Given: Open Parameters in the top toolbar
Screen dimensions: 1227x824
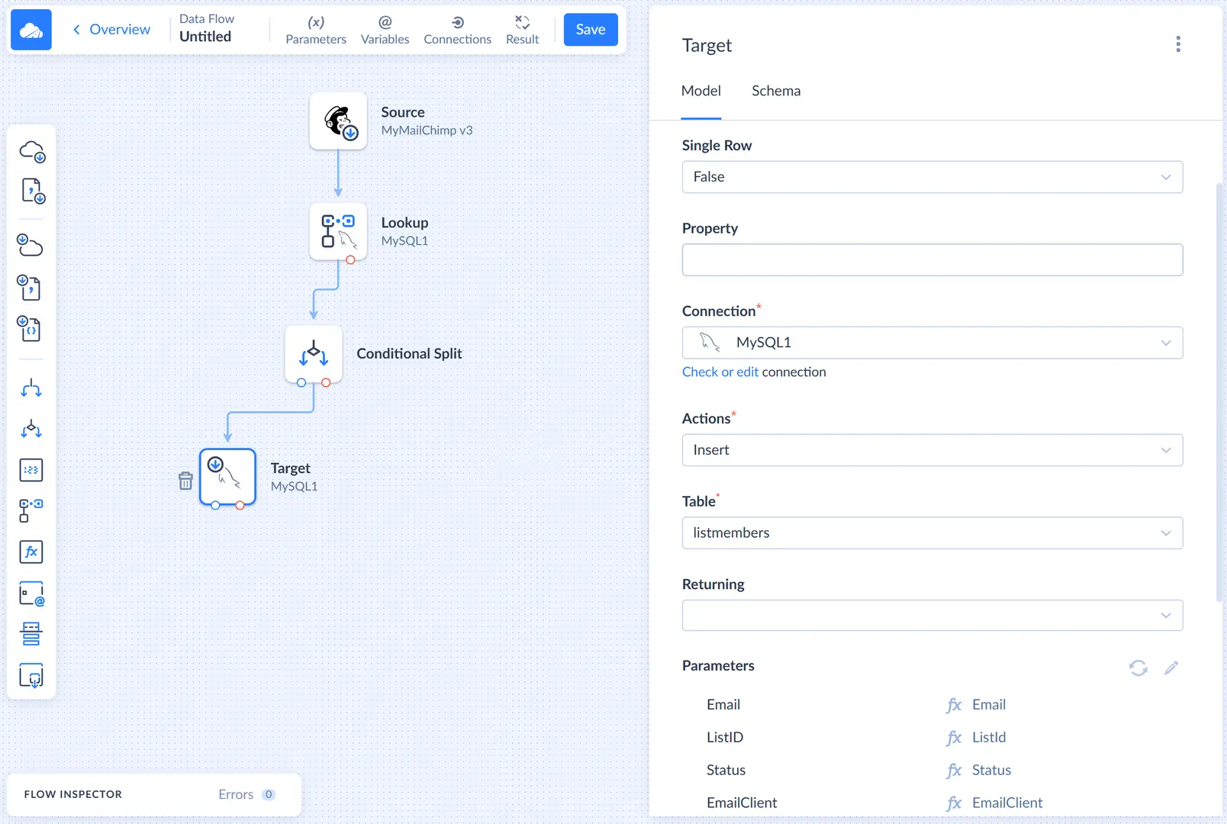Looking at the screenshot, I should (x=316, y=31).
